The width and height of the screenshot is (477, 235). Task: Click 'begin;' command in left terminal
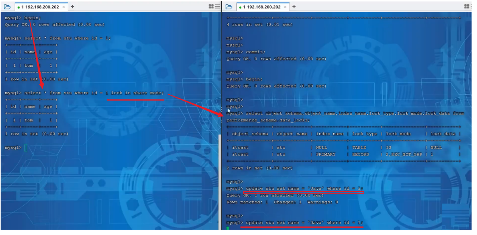tap(32, 18)
